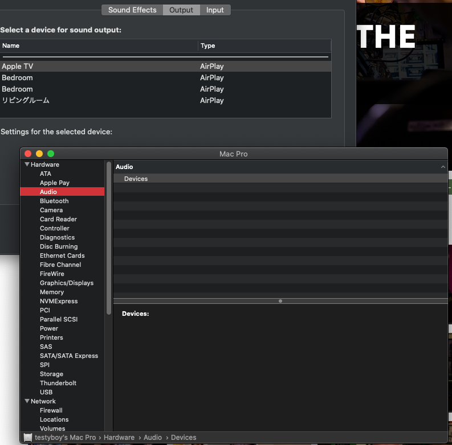The image size is (452, 445).
Task: Click the Mac Pro computer icon in path bar
Action: coord(28,438)
